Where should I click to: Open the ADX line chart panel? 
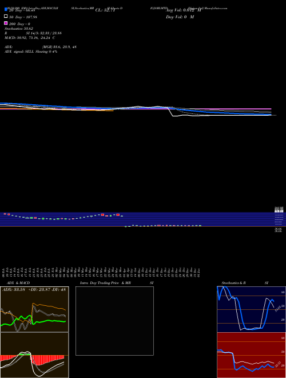pyautogui.click(x=34, y=309)
